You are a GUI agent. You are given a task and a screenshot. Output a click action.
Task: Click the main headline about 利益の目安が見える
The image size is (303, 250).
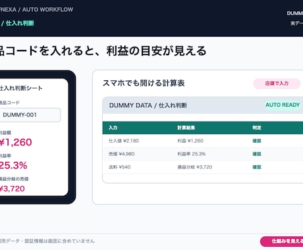(103, 51)
